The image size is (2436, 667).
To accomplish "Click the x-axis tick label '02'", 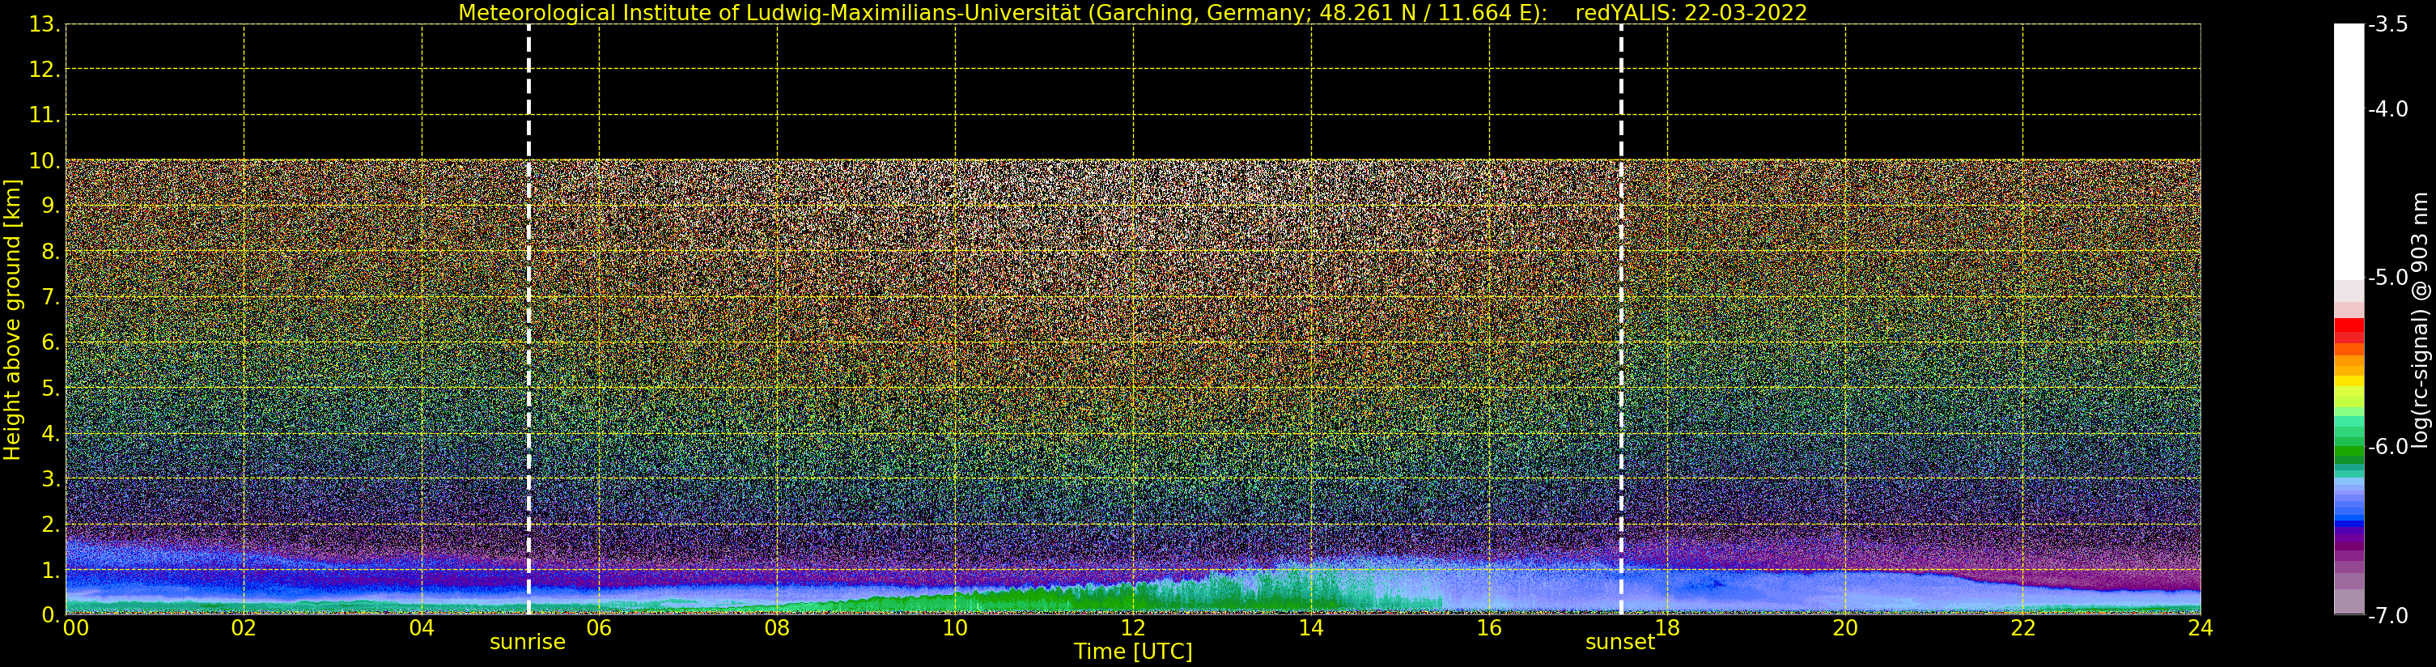I will coord(244,627).
